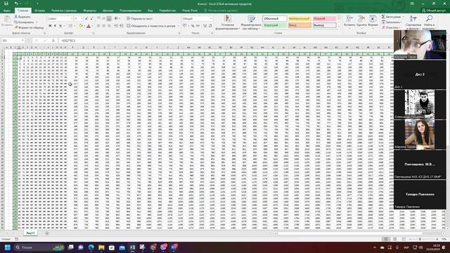Paste with the Вставить clipboard button
The image size is (450, 253).
pyautogui.click(x=7, y=22)
